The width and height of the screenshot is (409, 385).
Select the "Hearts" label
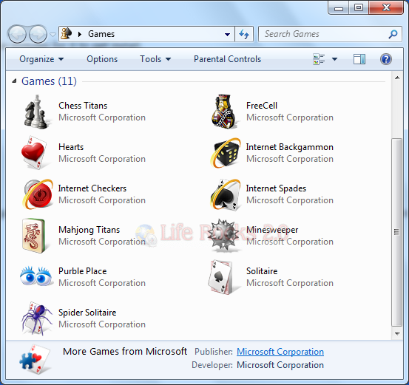coord(71,147)
